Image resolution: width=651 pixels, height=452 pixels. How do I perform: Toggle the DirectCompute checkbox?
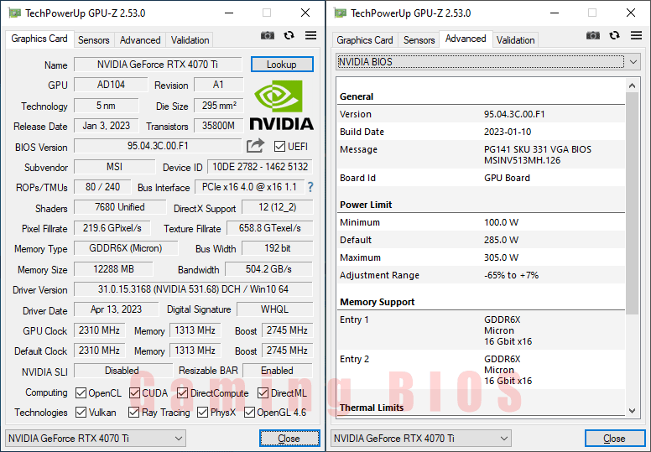[x=182, y=392]
